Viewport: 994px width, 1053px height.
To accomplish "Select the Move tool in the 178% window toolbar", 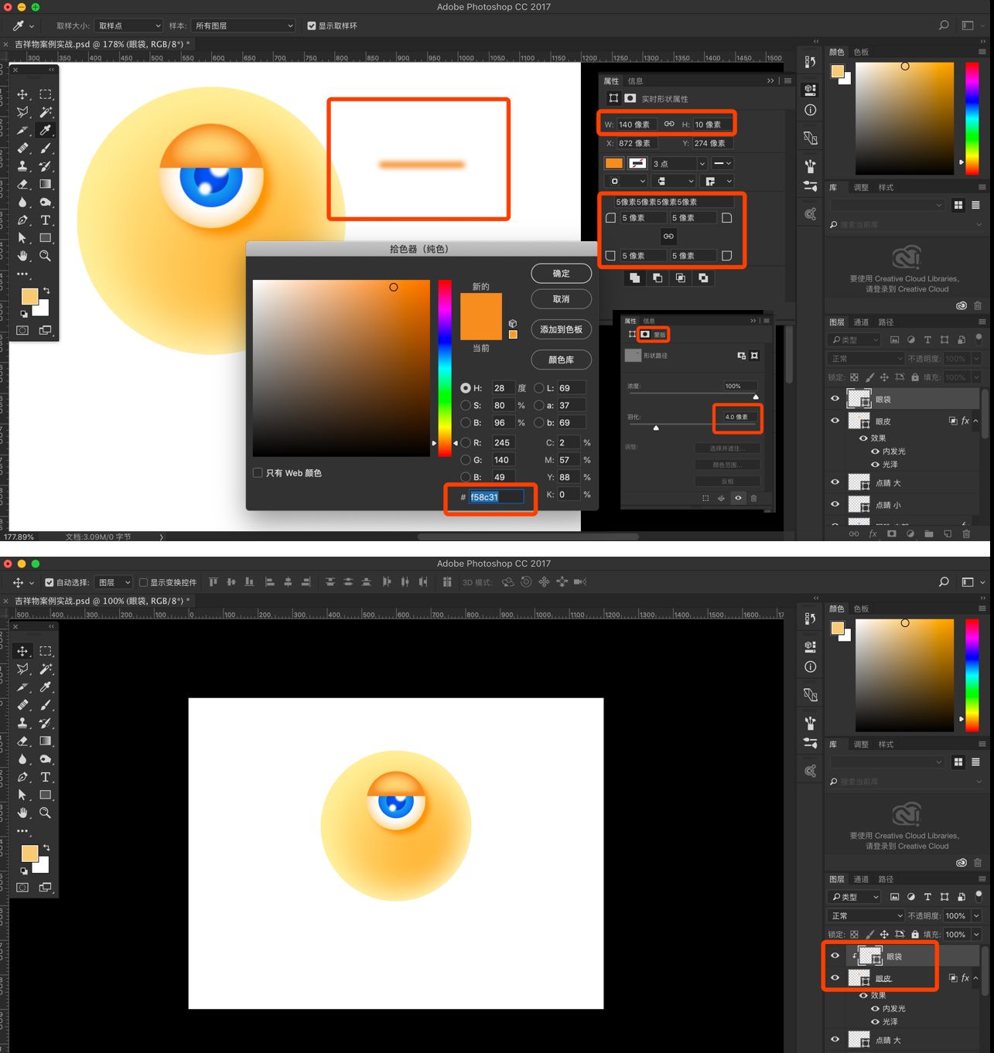I will click(22, 94).
